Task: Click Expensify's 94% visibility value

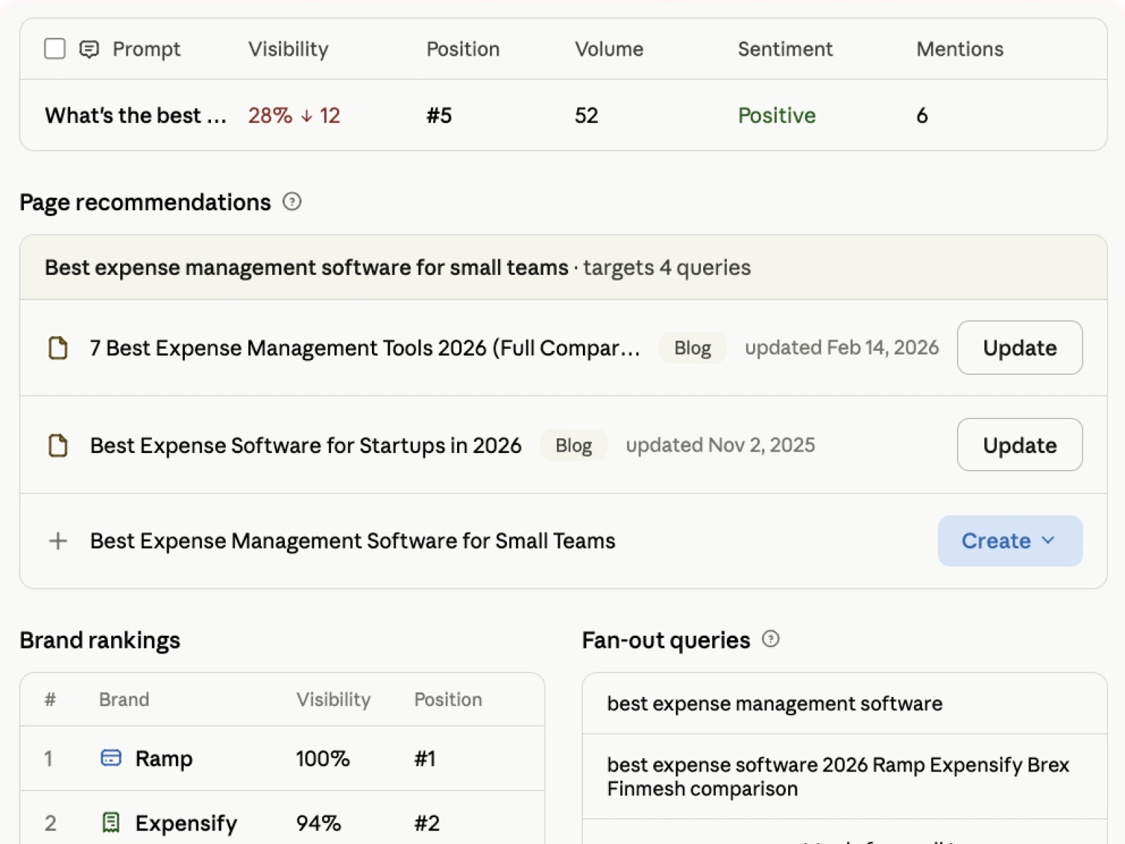Action: [x=319, y=823]
